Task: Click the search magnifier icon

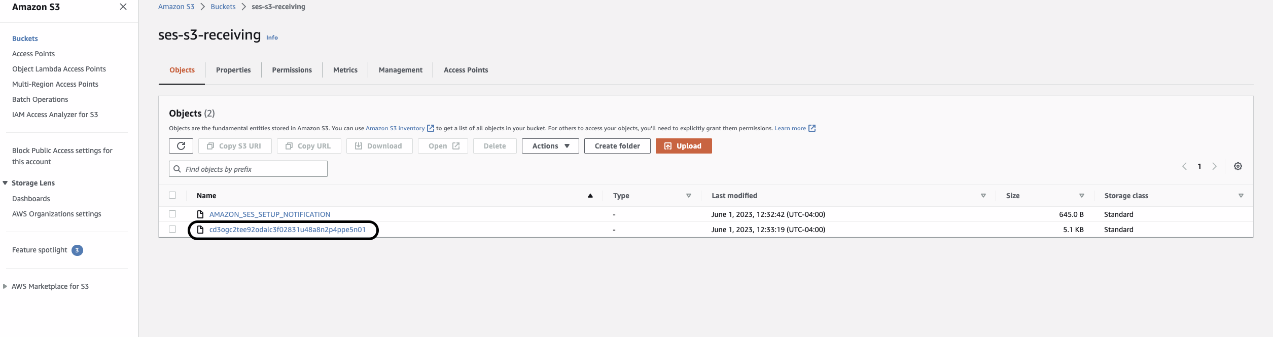Action: point(177,169)
